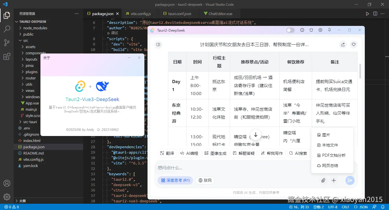389x210 pixels.
Task: Click the plus icon beside the paperclip
Action: point(334,180)
